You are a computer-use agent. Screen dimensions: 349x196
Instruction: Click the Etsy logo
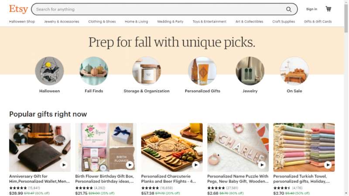18,9
